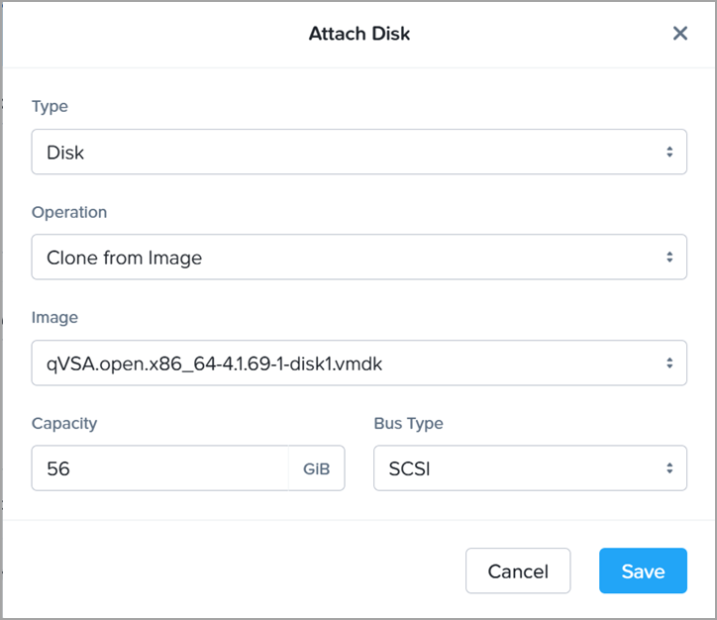Image resolution: width=717 pixels, height=620 pixels.
Task: Close the Attach Disk dialog
Action: [x=680, y=34]
